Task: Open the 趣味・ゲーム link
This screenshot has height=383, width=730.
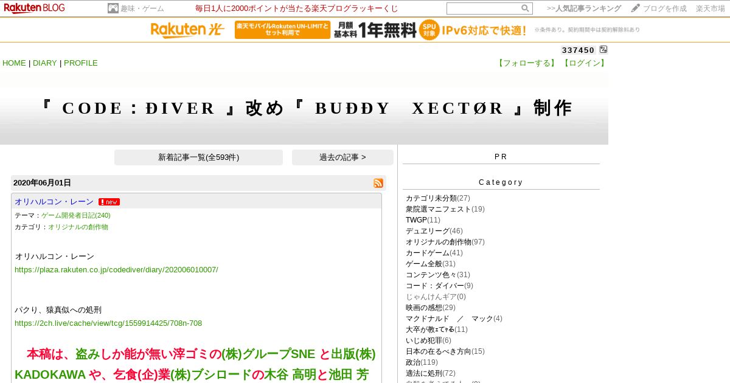Action: 142,9
